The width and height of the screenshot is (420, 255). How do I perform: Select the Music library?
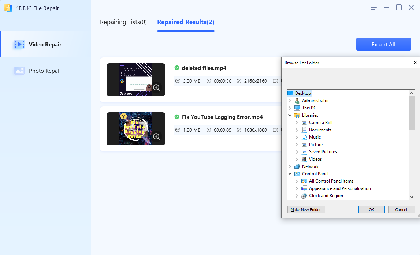(x=315, y=137)
